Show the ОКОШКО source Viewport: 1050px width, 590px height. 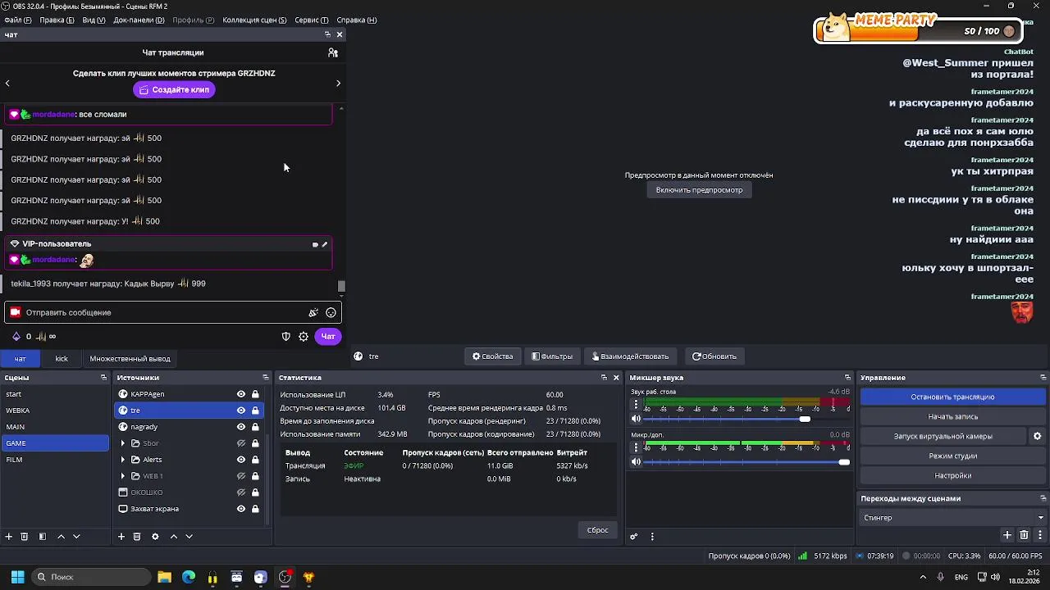[x=241, y=492]
